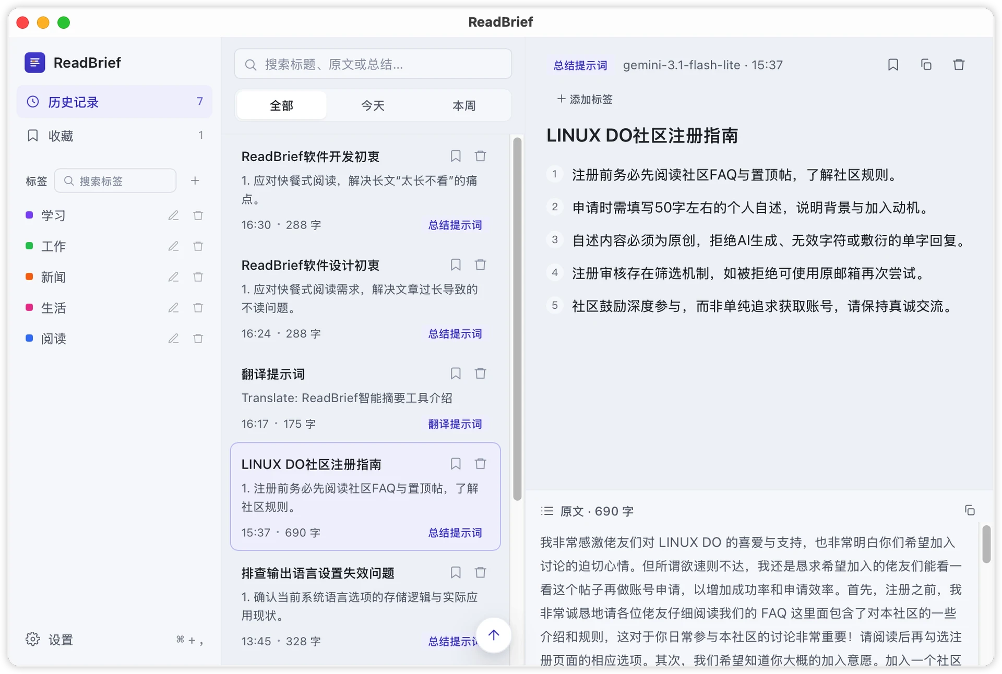
Task: Delete the opened summary via header trash
Action: point(959,65)
